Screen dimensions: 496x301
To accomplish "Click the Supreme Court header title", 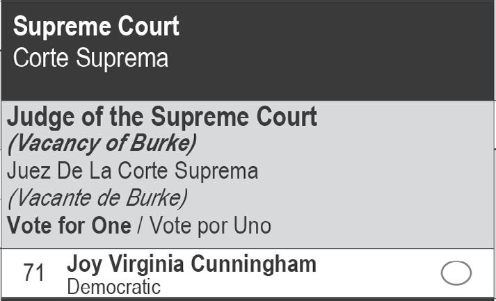I will click(x=96, y=27).
